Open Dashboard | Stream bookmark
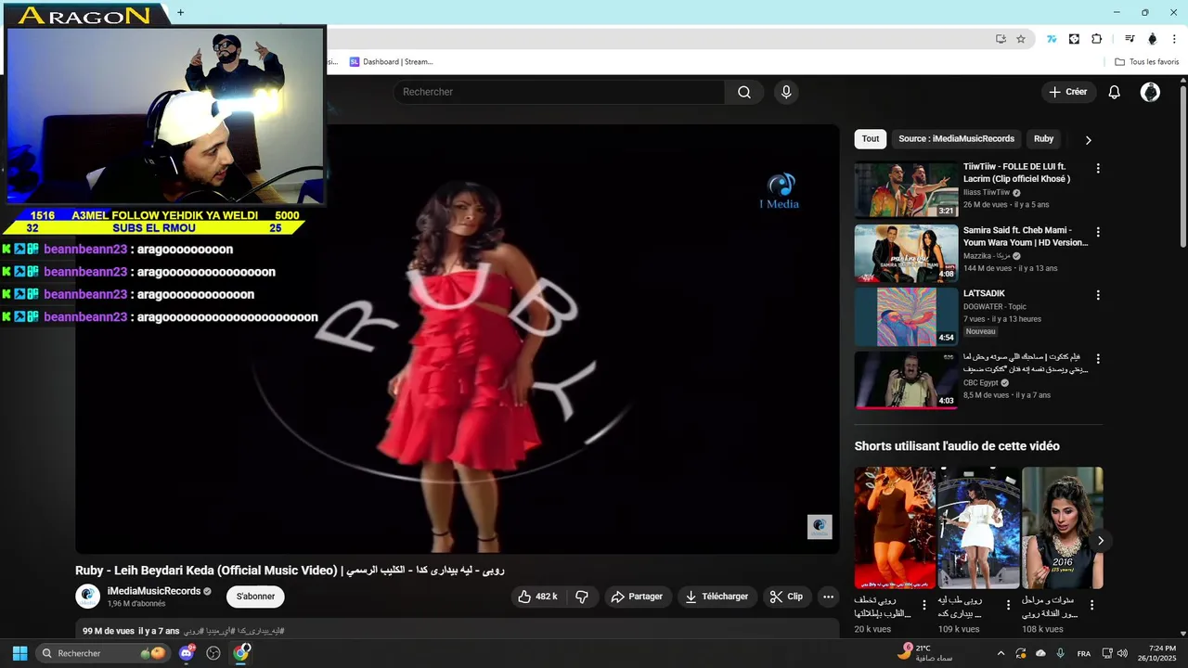 [x=391, y=62]
